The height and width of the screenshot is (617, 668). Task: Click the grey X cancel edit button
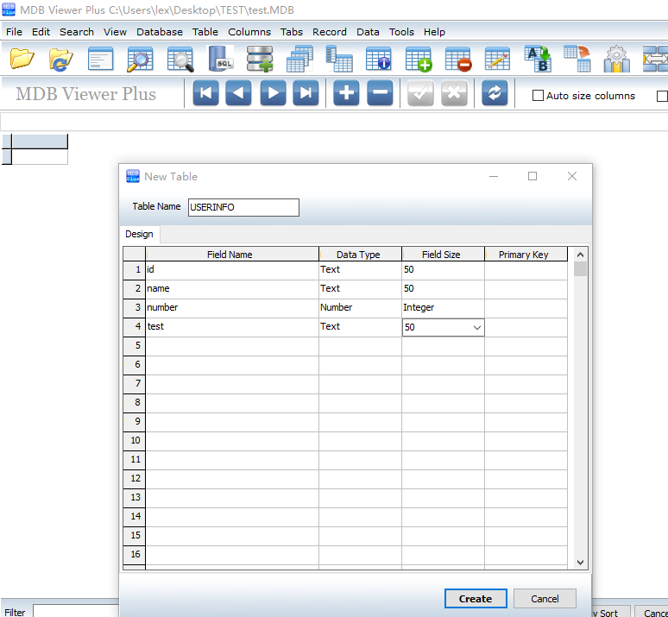454,92
